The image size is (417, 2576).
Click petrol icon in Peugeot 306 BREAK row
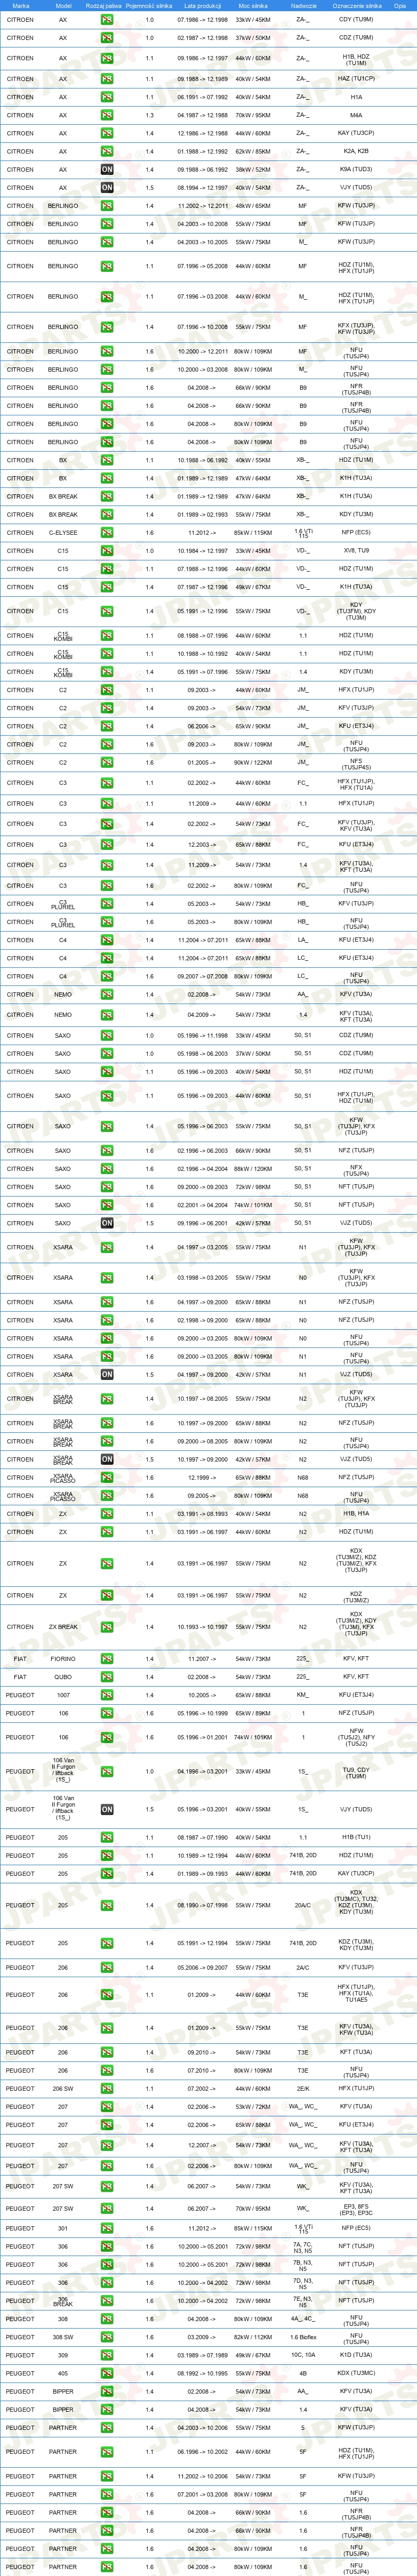coord(107,2301)
